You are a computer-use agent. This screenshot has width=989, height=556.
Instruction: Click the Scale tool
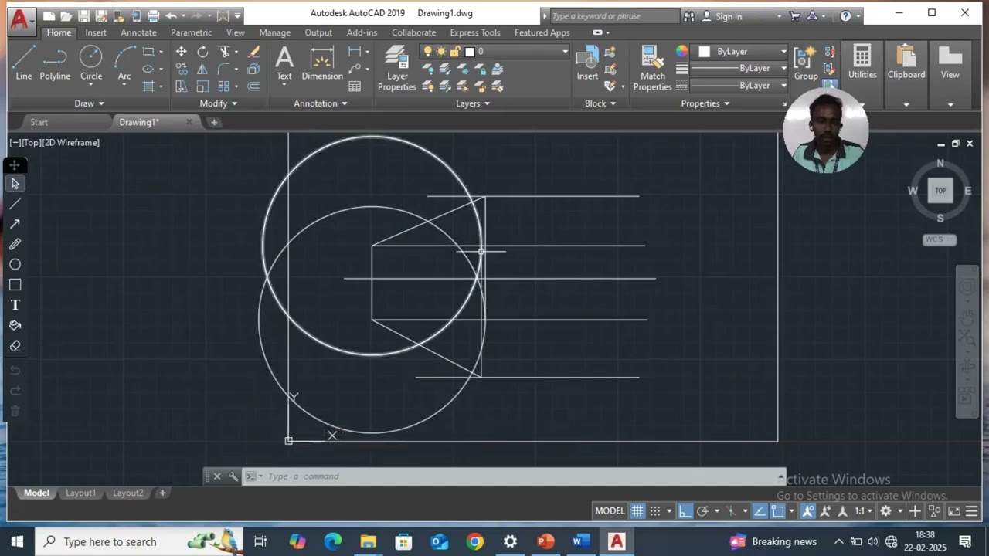(202, 86)
